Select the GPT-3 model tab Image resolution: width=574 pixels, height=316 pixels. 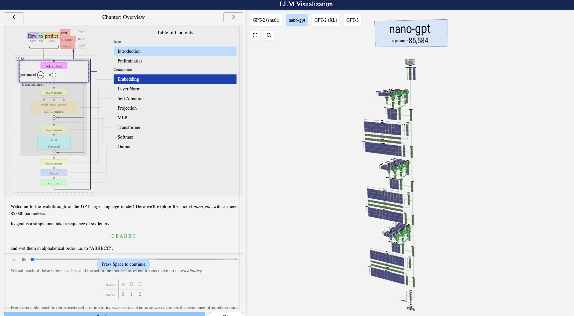[x=352, y=20]
